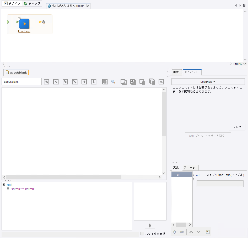The width and height of the screenshot is (248, 238).
Task: Click the magnifier search icon in browser toolbar
Action: tap(113, 82)
